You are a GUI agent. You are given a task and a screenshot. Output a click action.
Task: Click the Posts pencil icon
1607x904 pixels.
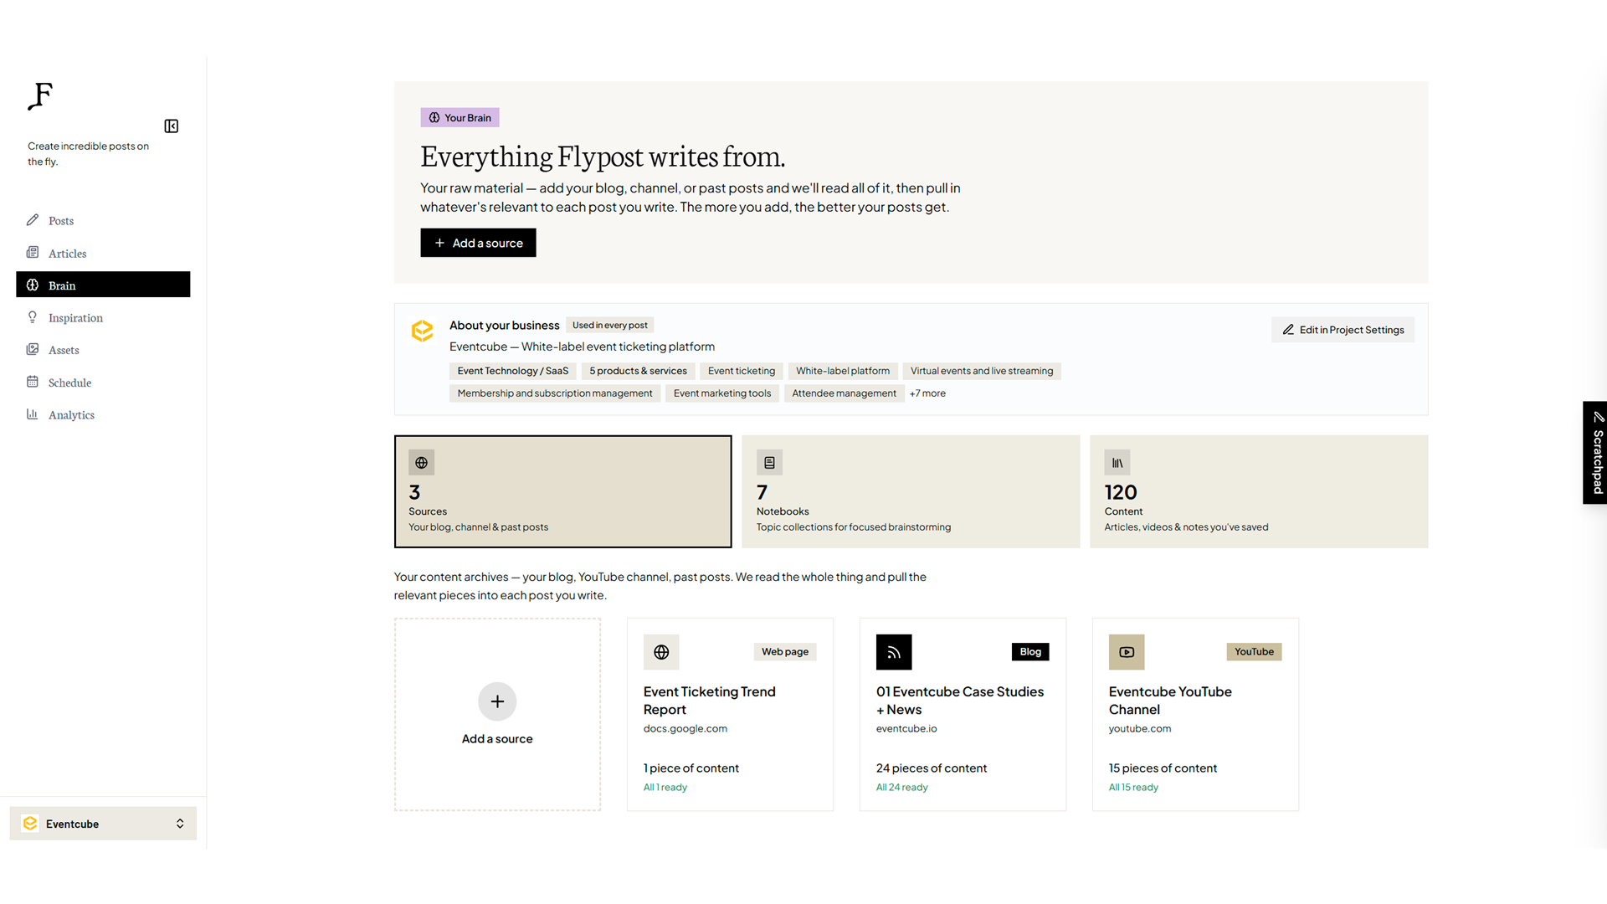click(x=33, y=220)
